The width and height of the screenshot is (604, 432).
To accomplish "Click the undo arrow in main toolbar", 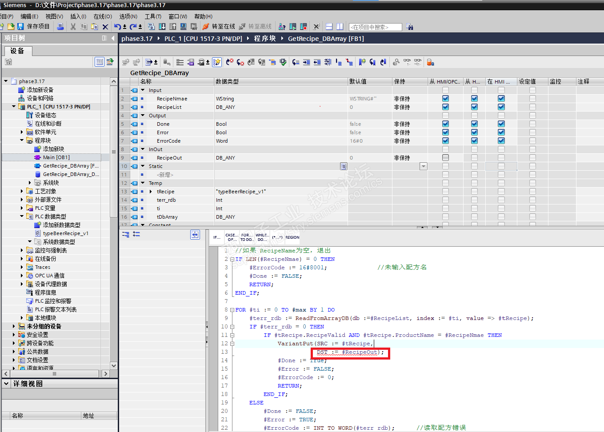I will (x=117, y=27).
